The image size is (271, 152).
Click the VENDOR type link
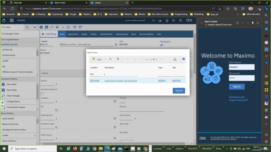162,81
